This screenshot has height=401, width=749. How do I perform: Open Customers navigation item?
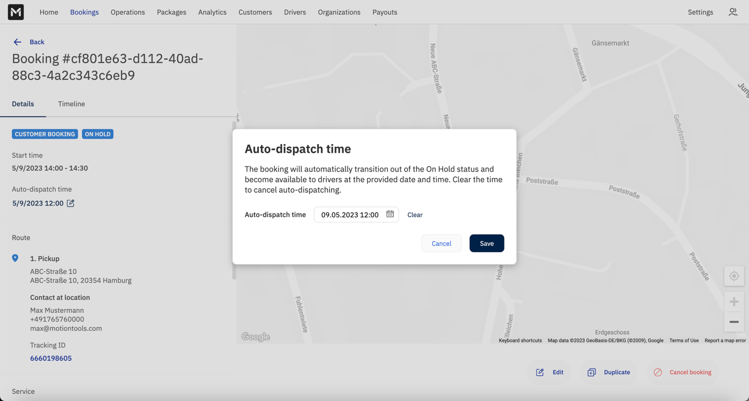(255, 12)
